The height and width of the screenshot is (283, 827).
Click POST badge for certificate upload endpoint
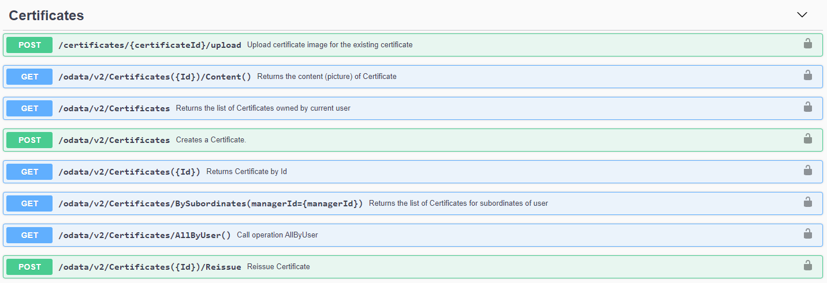coord(29,45)
